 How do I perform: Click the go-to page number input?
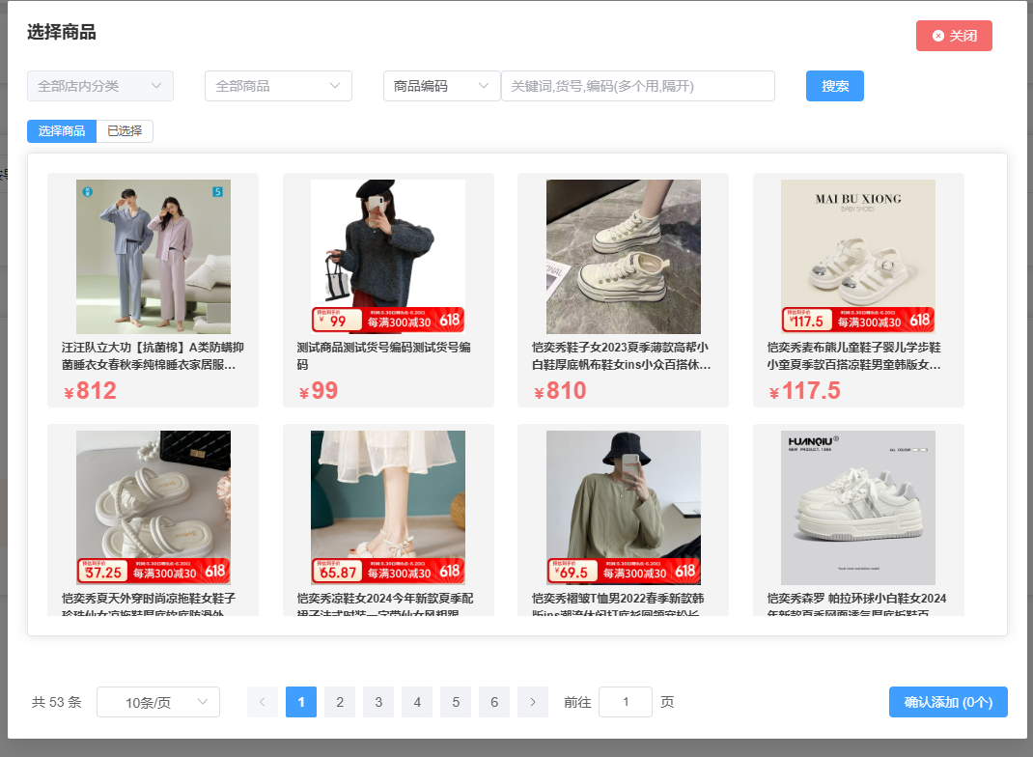pos(626,702)
